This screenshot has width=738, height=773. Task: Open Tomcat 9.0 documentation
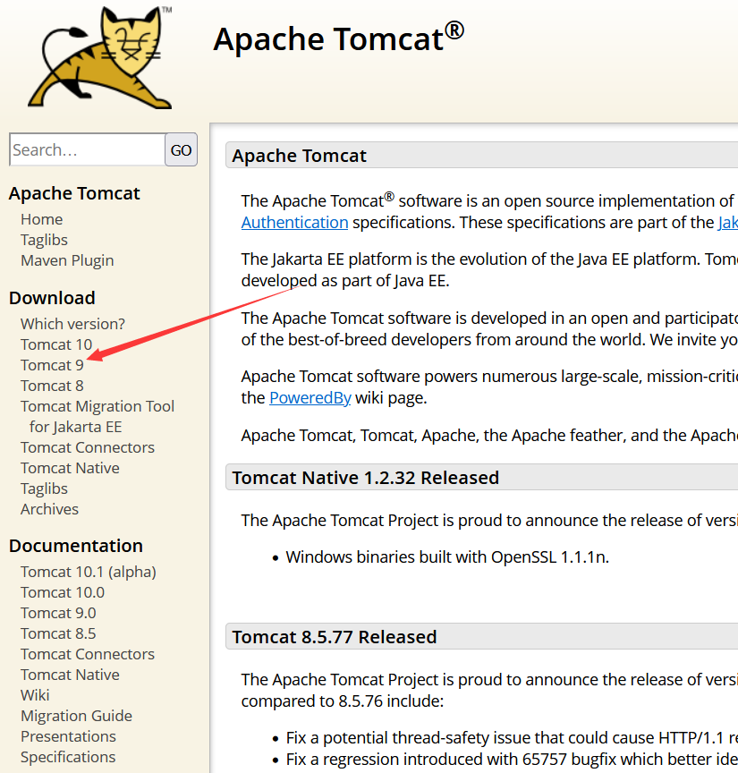[58, 612]
